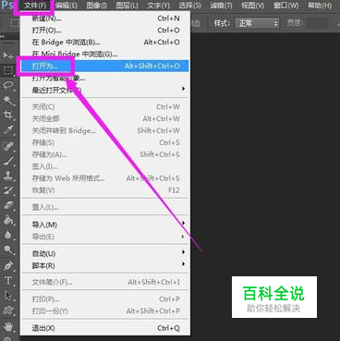
Task: Select the Eyedropper tool
Action: click(8, 129)
